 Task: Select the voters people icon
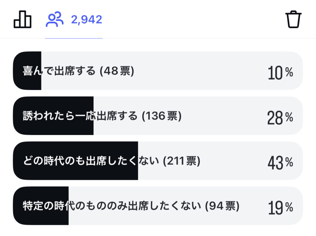pyautogui.click(x=55, y=19)
